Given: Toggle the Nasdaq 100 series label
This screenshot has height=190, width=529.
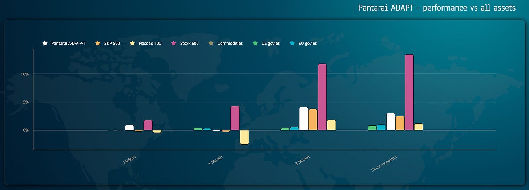Looking at the screenshot, I should point(150,43).
